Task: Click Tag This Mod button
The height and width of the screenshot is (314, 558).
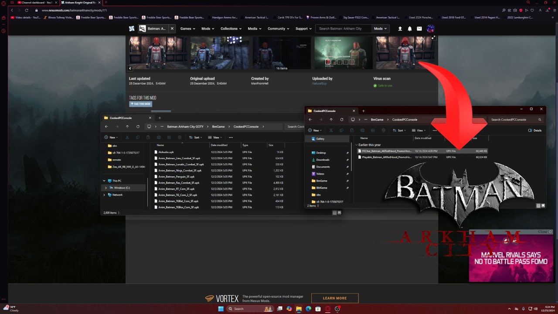Action: [x=140, y=104]
